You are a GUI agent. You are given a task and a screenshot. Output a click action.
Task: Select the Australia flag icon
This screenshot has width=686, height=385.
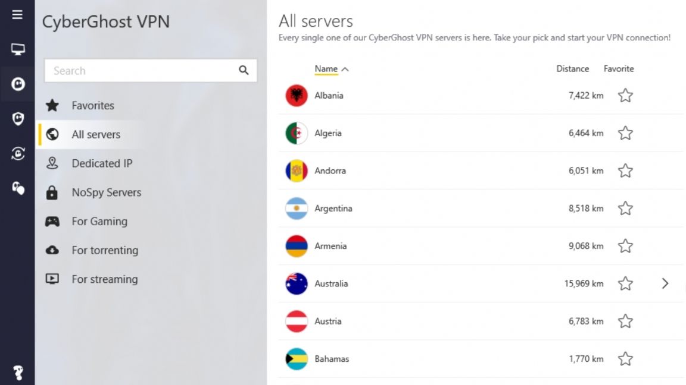297,284
